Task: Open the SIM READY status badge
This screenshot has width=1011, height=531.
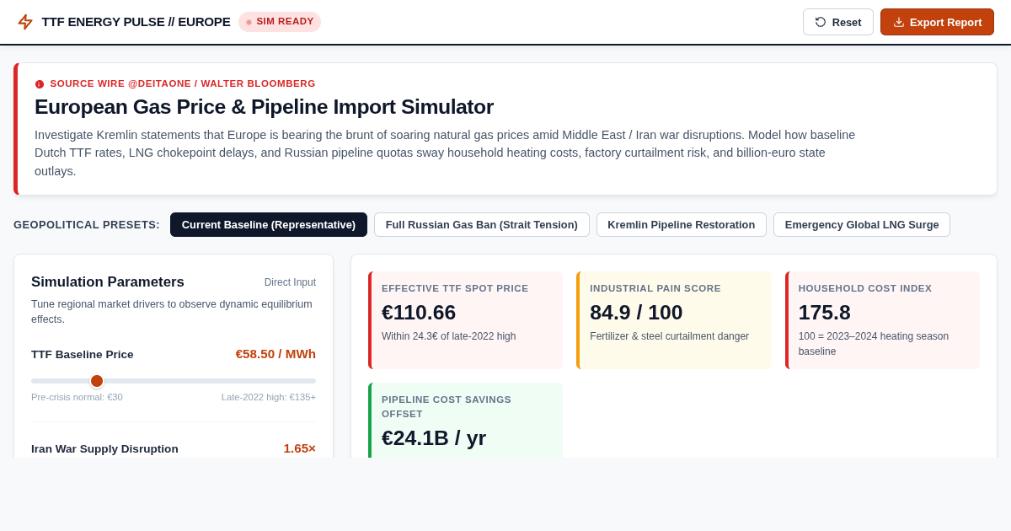Action: (280, 22)
